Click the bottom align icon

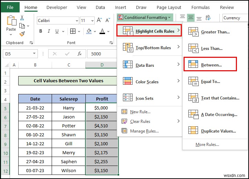click(199, 19)
